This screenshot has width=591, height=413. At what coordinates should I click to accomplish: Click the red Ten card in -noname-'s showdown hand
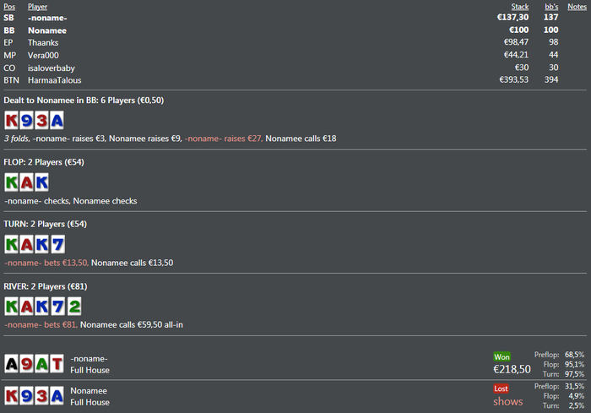point(56,364)
